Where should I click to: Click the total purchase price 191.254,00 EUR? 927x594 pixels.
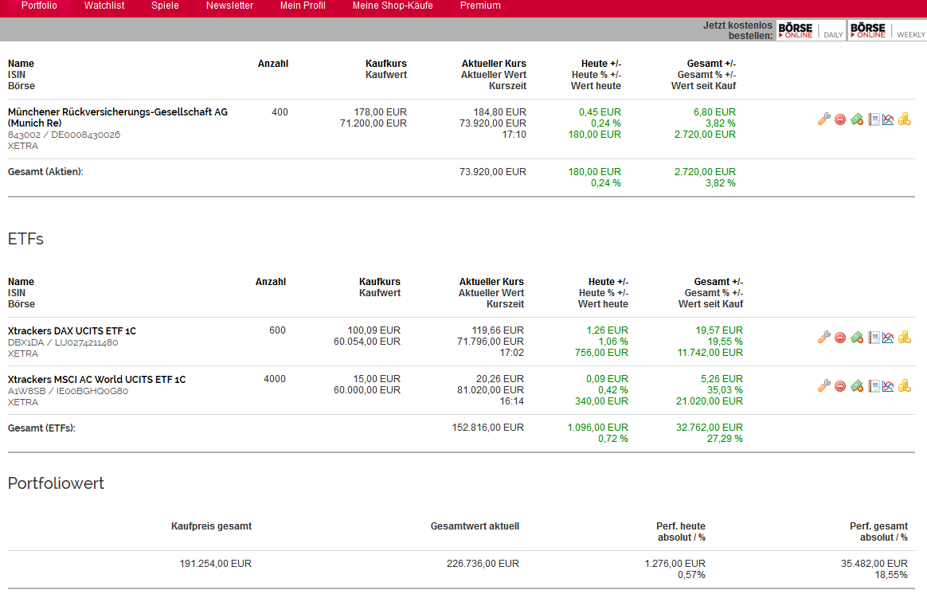pos(216,564)
